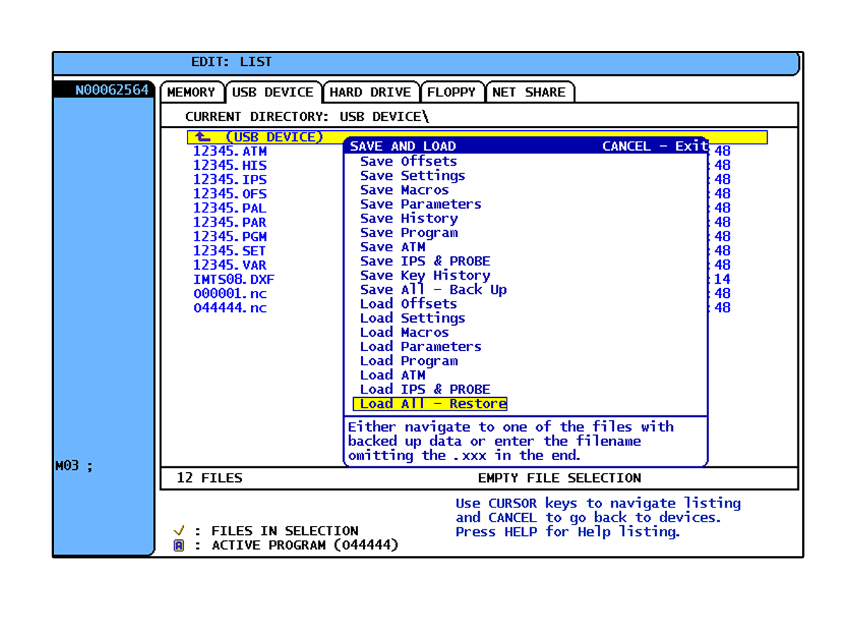Choose Load Parameters menu entry
The image size is (849, 637).
(420, 347)
